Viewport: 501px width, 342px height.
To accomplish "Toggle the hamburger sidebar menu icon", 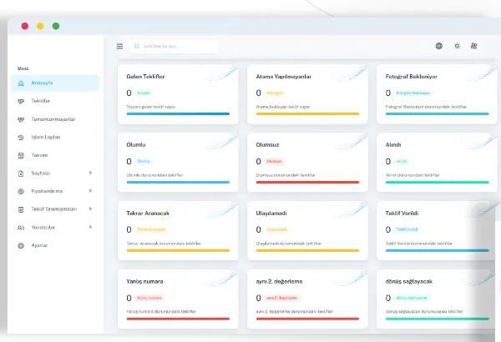I will (119, 47).
